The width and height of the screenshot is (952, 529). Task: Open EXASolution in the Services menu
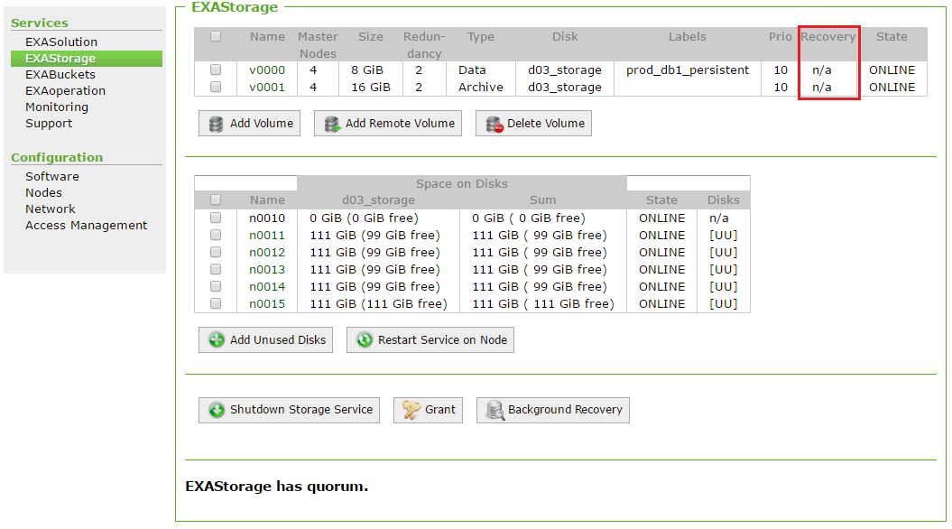61,42
